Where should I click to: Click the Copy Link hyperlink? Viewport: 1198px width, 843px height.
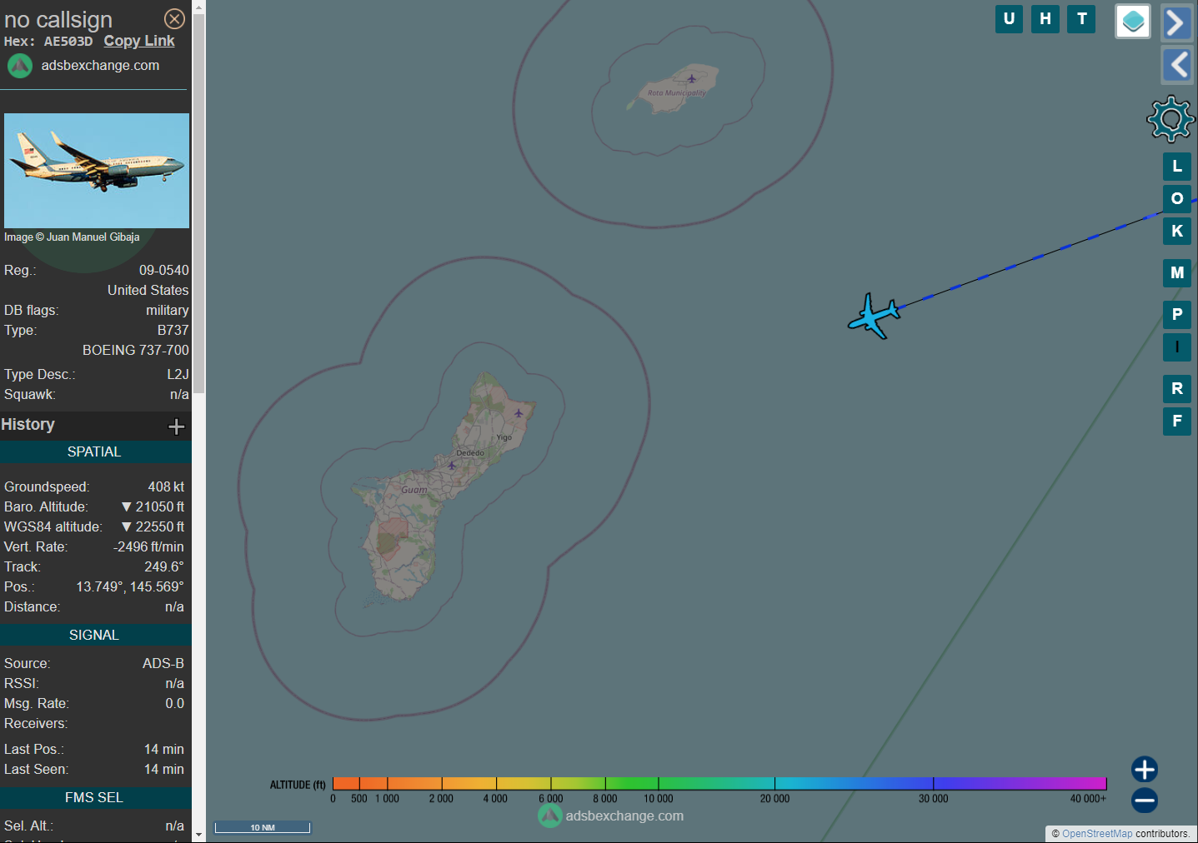tap(139, 41)
